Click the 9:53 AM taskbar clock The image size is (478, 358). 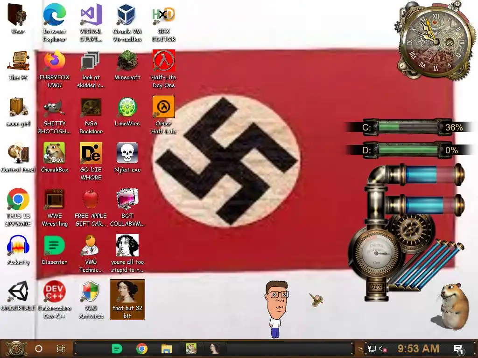tap(418, 349)
